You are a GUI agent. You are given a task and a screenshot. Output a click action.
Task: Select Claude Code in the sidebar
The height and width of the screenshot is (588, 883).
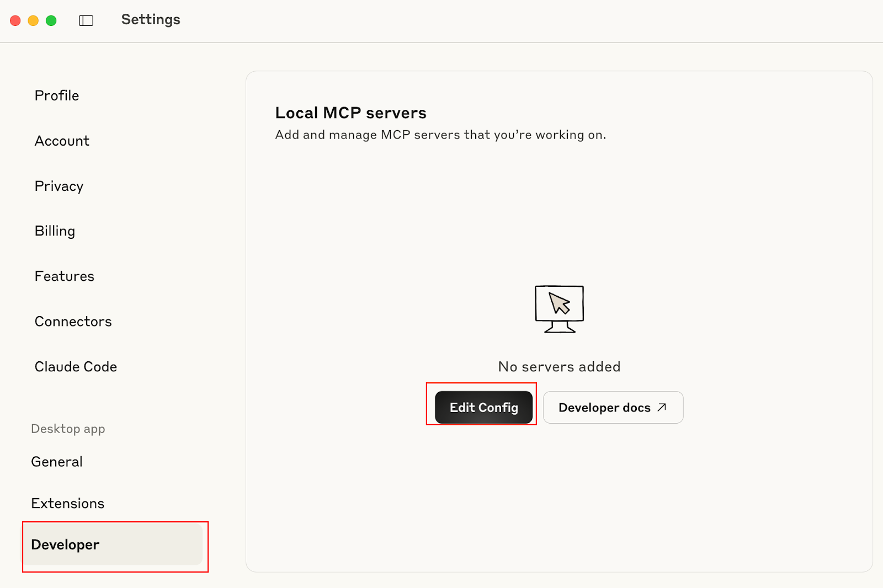[x=76, y=367]
